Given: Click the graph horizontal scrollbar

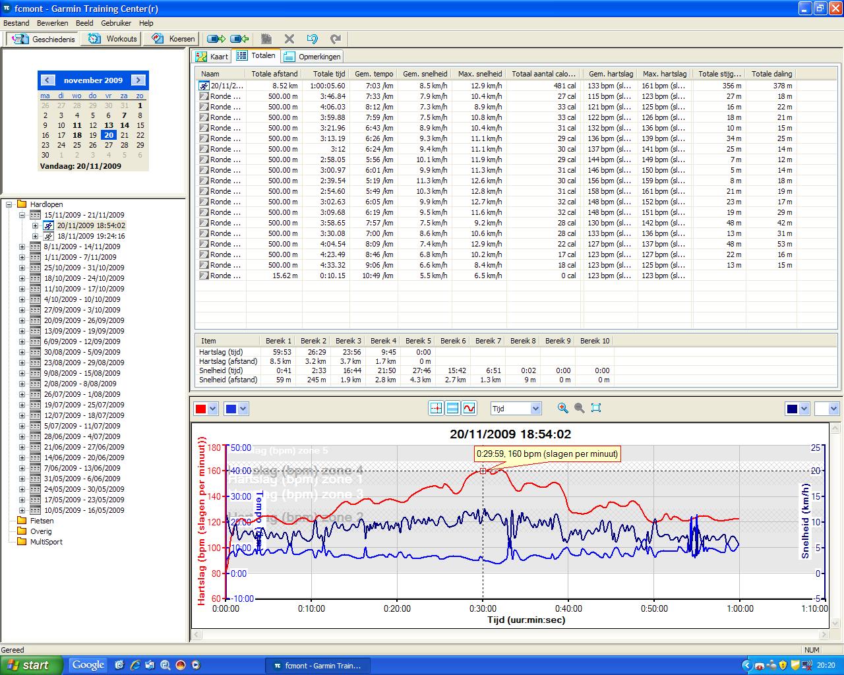Looking at the screenshot, I should click(x=510, y=635).
